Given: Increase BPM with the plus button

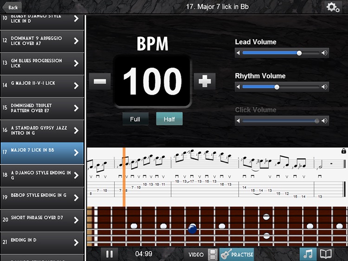Looking at the screenshot, I should tap(205, 81).
